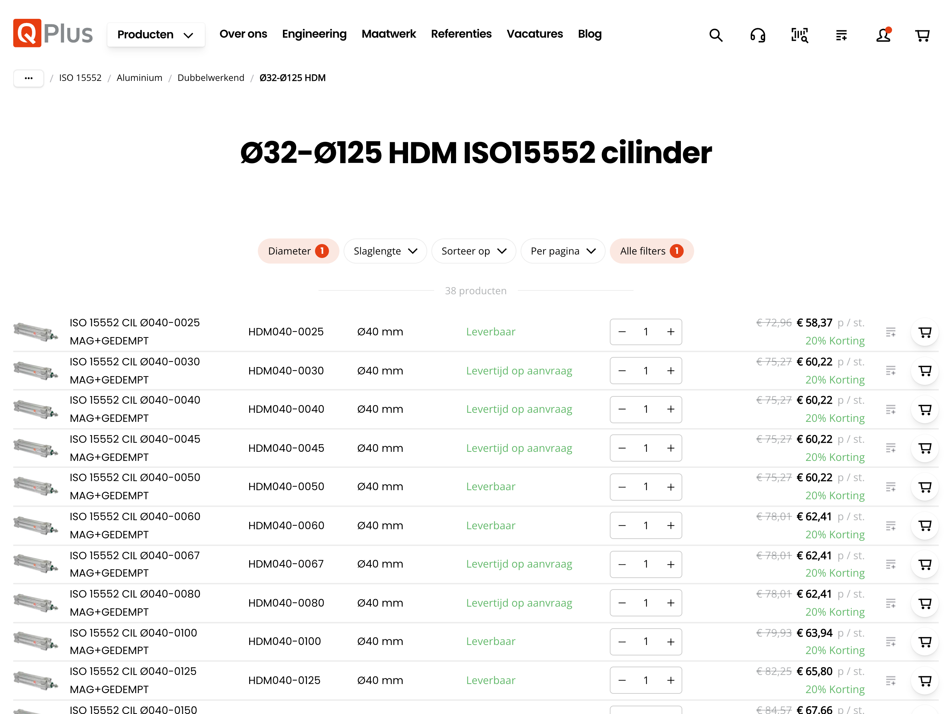Click the quantity field for HDM040-0045
The width and height of the screenshot is (952, 714).
[646, 448]
